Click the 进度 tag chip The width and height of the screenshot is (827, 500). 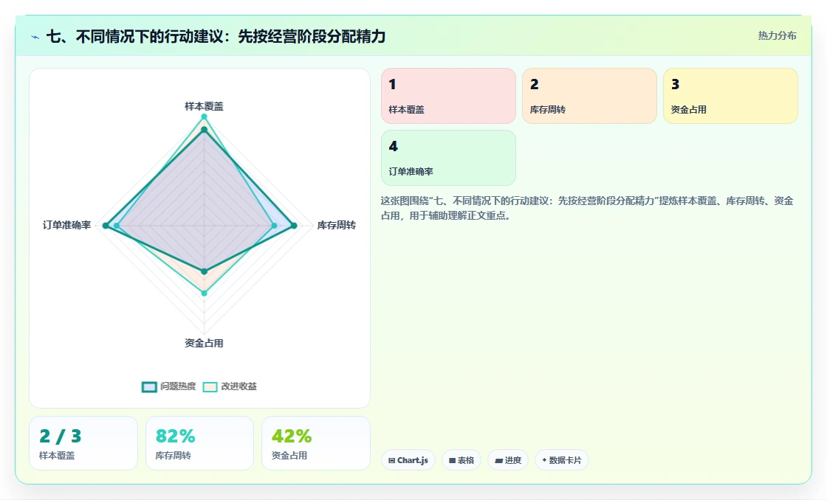(x=508, y=460)
